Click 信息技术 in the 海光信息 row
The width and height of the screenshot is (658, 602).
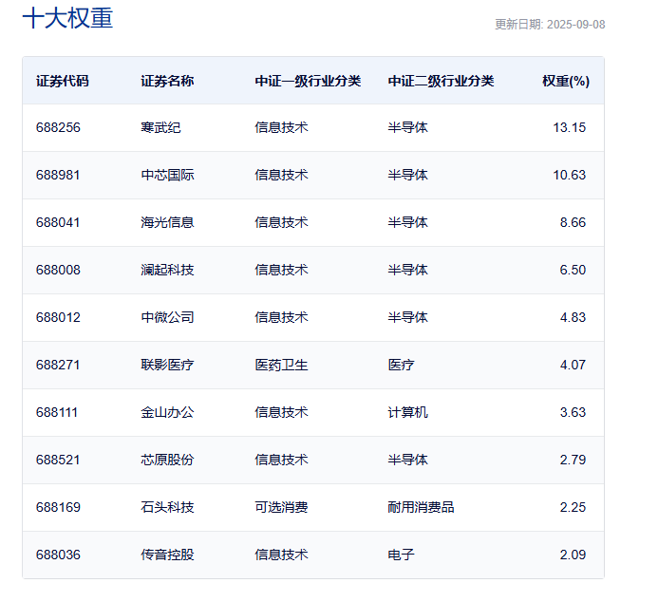[281, 222]
